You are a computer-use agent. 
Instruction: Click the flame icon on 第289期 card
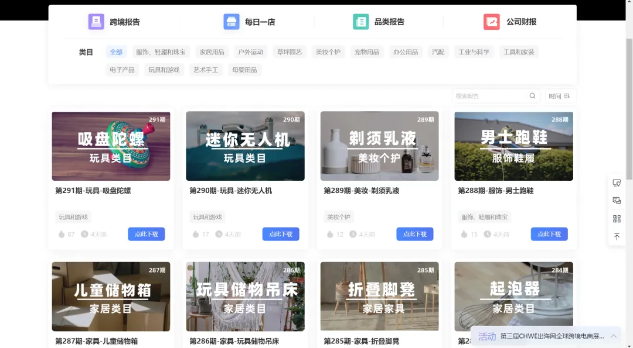coord(330,234)
